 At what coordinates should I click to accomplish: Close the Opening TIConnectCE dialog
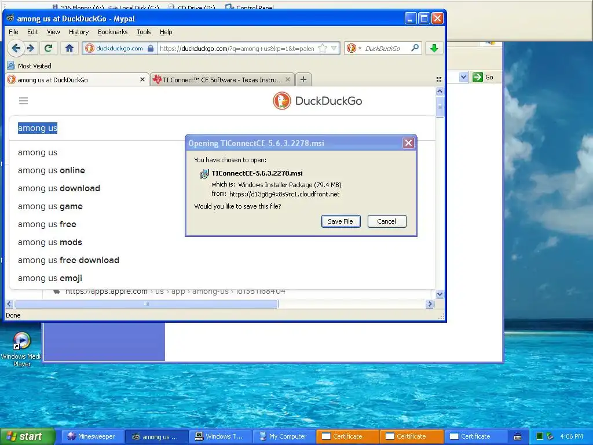click(408, 143)
